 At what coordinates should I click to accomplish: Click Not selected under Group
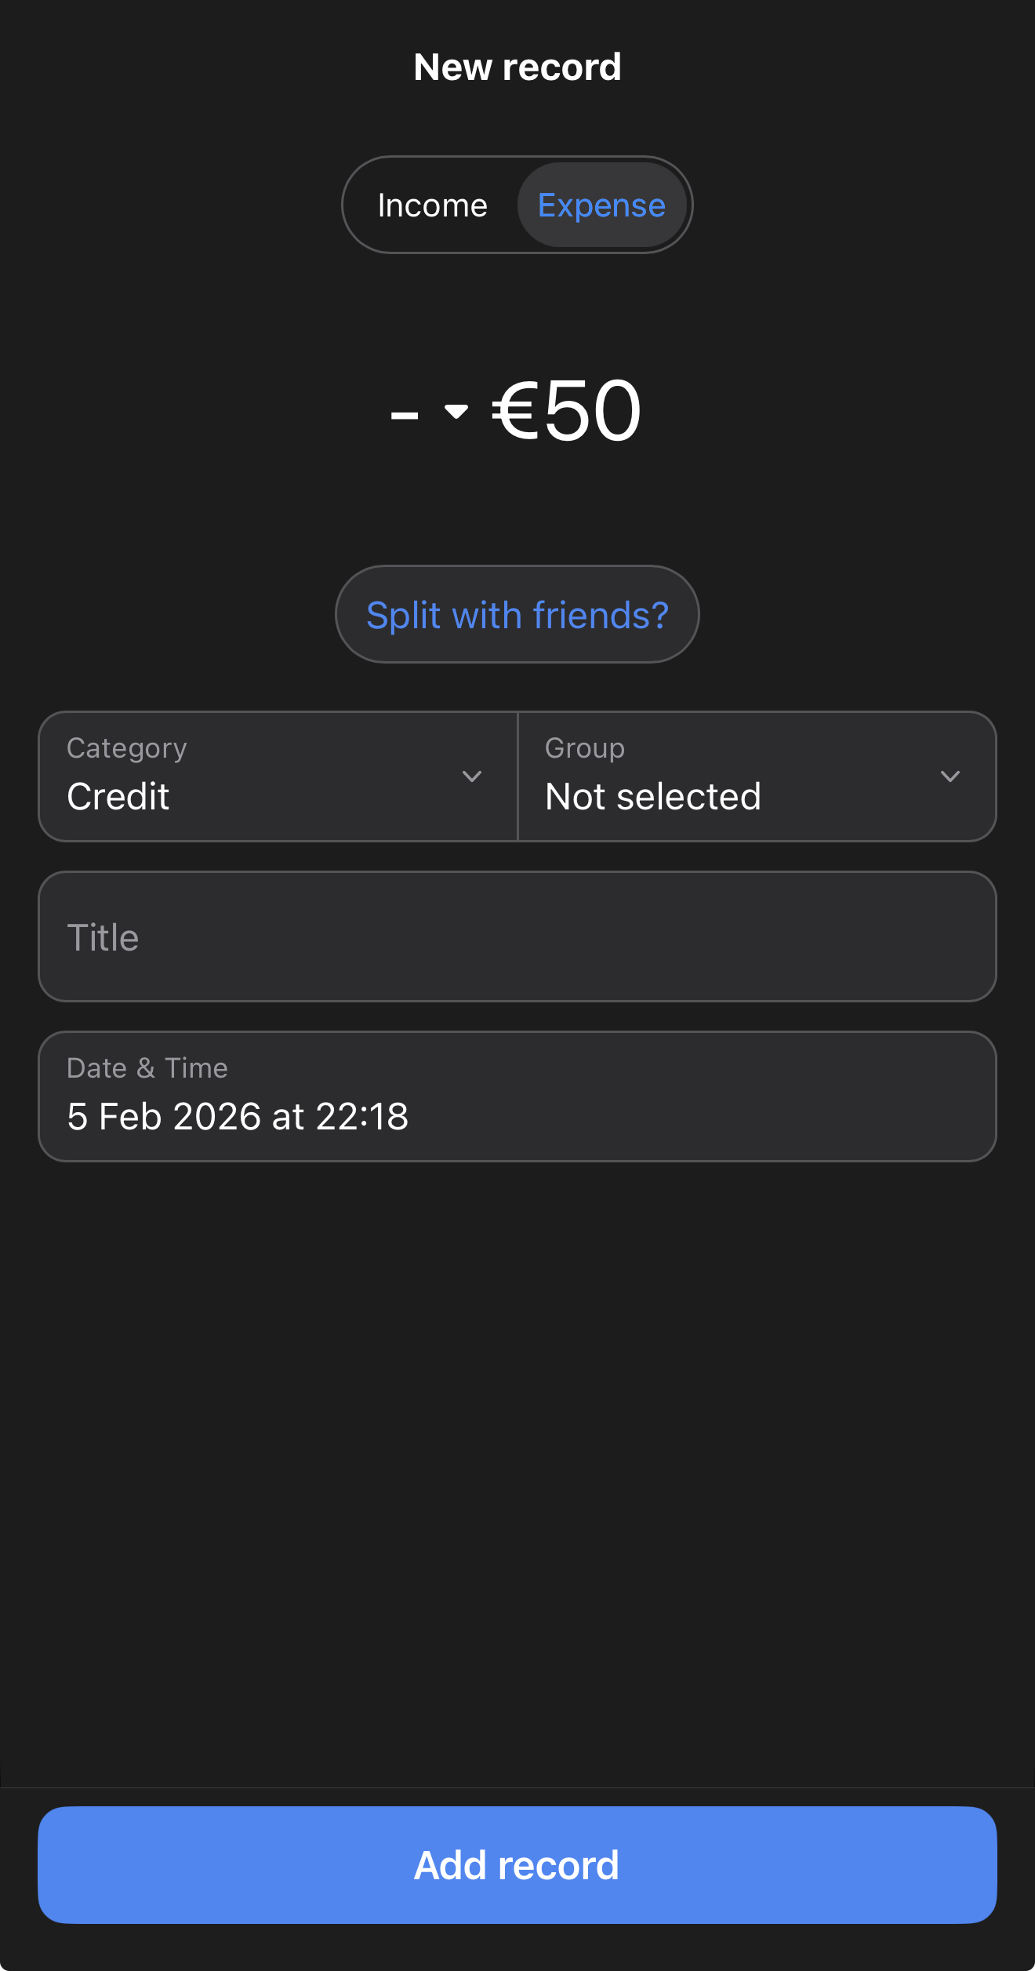click(652, 796)
